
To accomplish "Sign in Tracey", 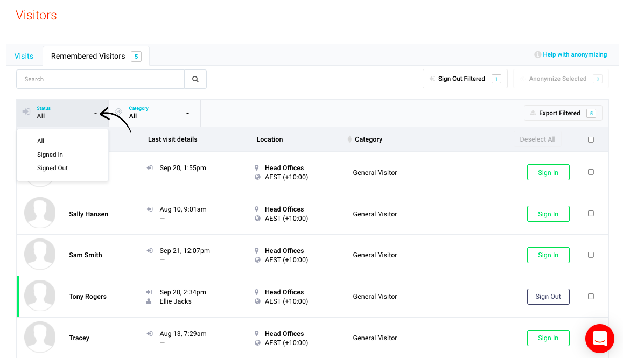I will (548, 338).
